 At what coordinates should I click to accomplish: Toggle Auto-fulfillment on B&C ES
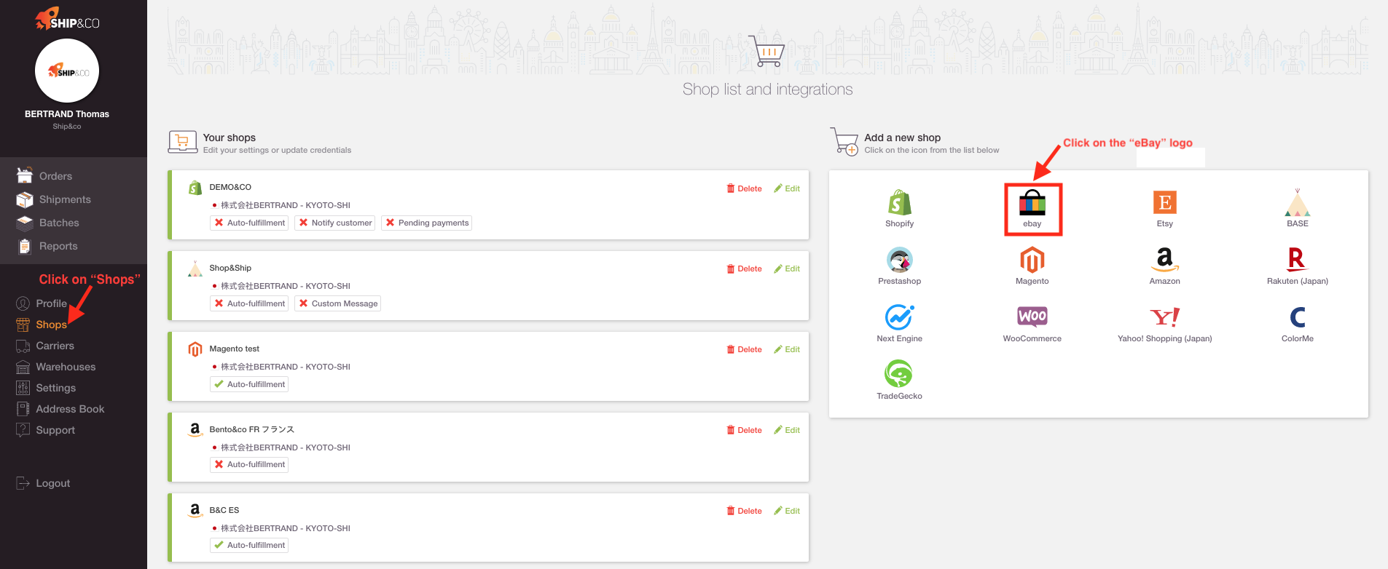[x=249, y=545]
